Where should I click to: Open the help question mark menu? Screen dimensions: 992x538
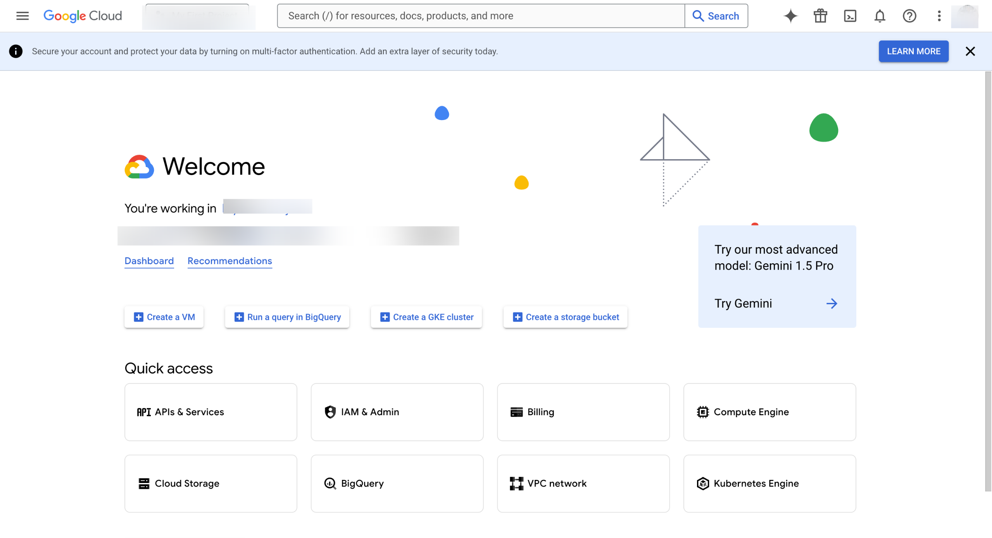pos(909,16)
